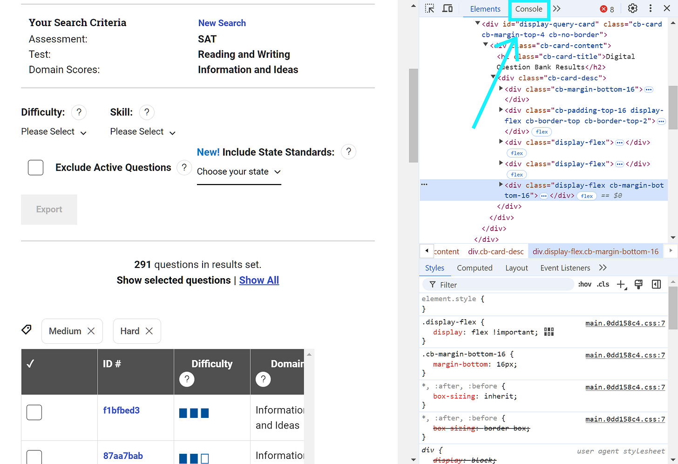Screen dimensions: 678x464
Task: Show more DevTools tabs chevron
Action: click(x=557, y=8)
